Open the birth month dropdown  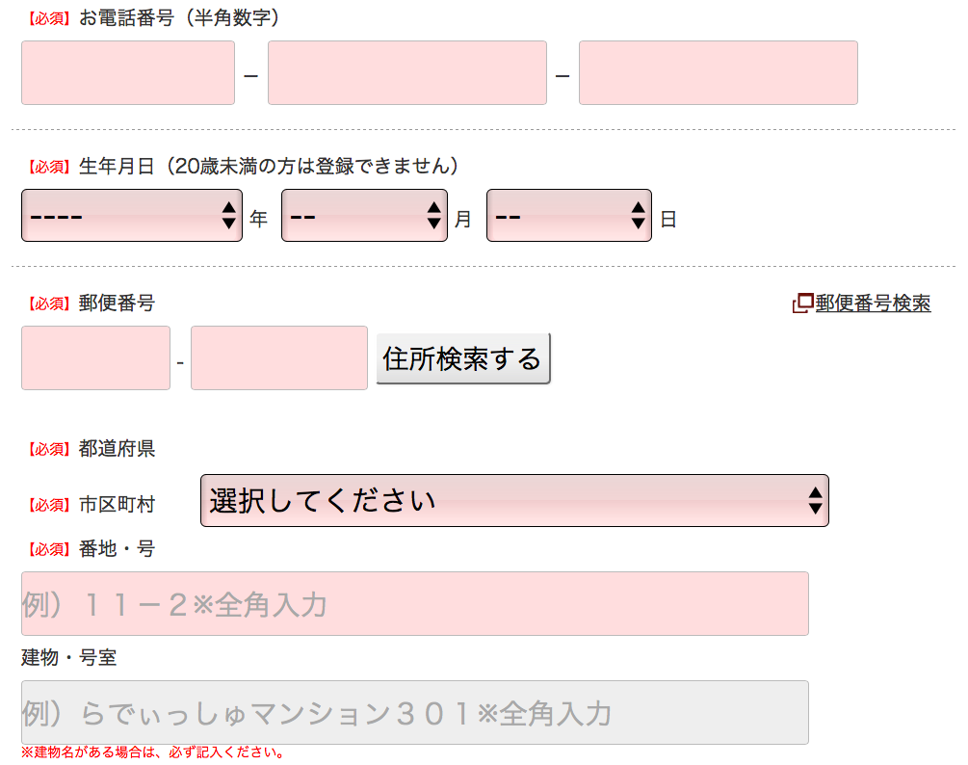364,216
